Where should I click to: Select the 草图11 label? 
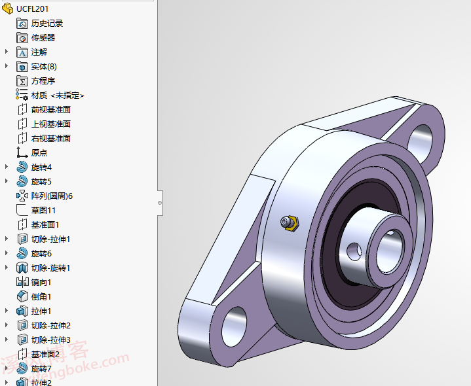pos(43,210)
